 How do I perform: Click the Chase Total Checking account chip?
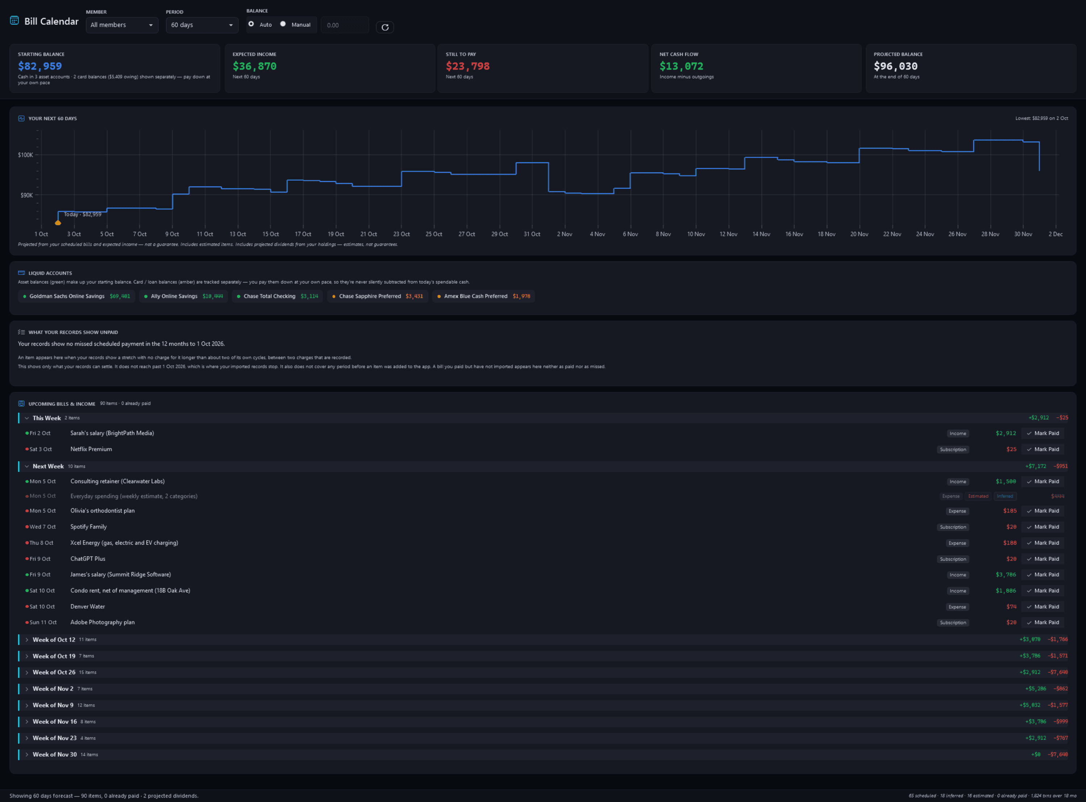point(278,296)
